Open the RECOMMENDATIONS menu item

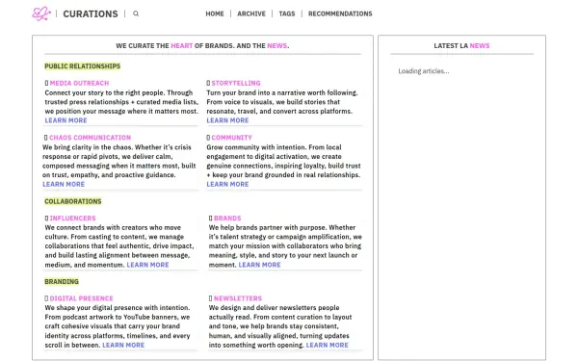pos(340,14)
